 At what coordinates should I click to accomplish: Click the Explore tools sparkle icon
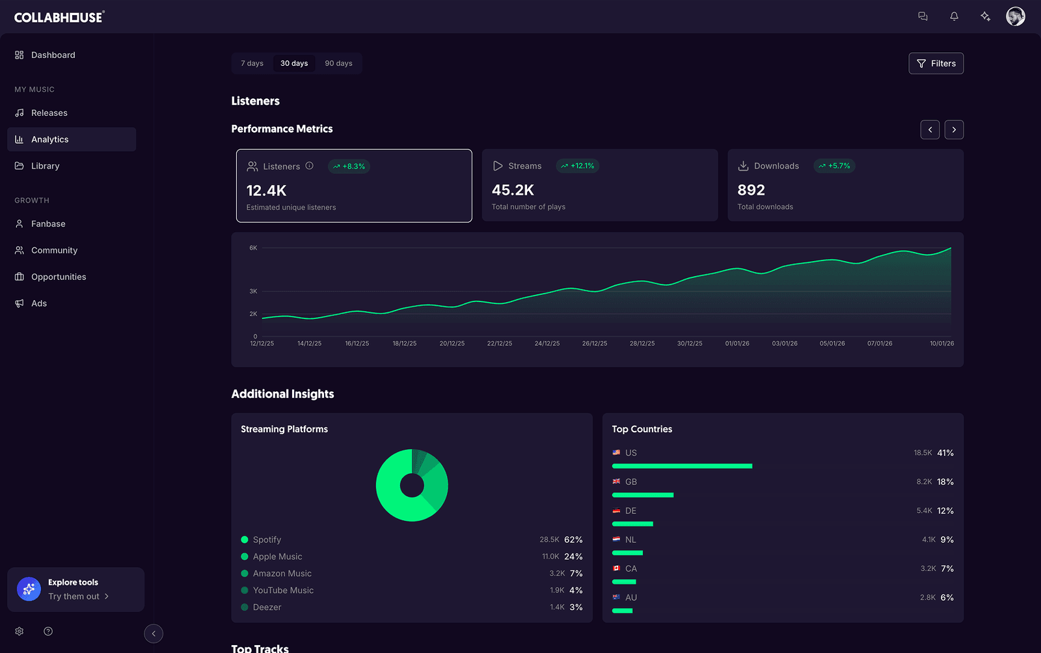pos(29,589)
